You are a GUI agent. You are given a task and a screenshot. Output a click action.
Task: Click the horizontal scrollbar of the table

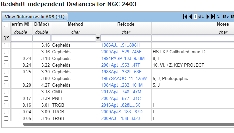(x=128, y=124)
